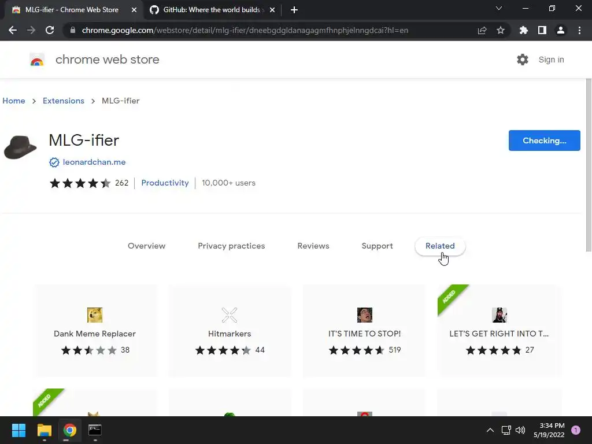
Task: Click the Sign in link
Action: 551,60
